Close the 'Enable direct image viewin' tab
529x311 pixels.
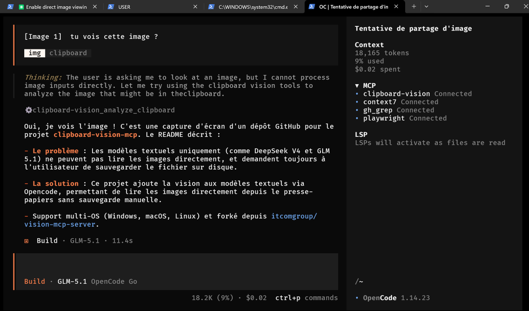pos(95,7)
